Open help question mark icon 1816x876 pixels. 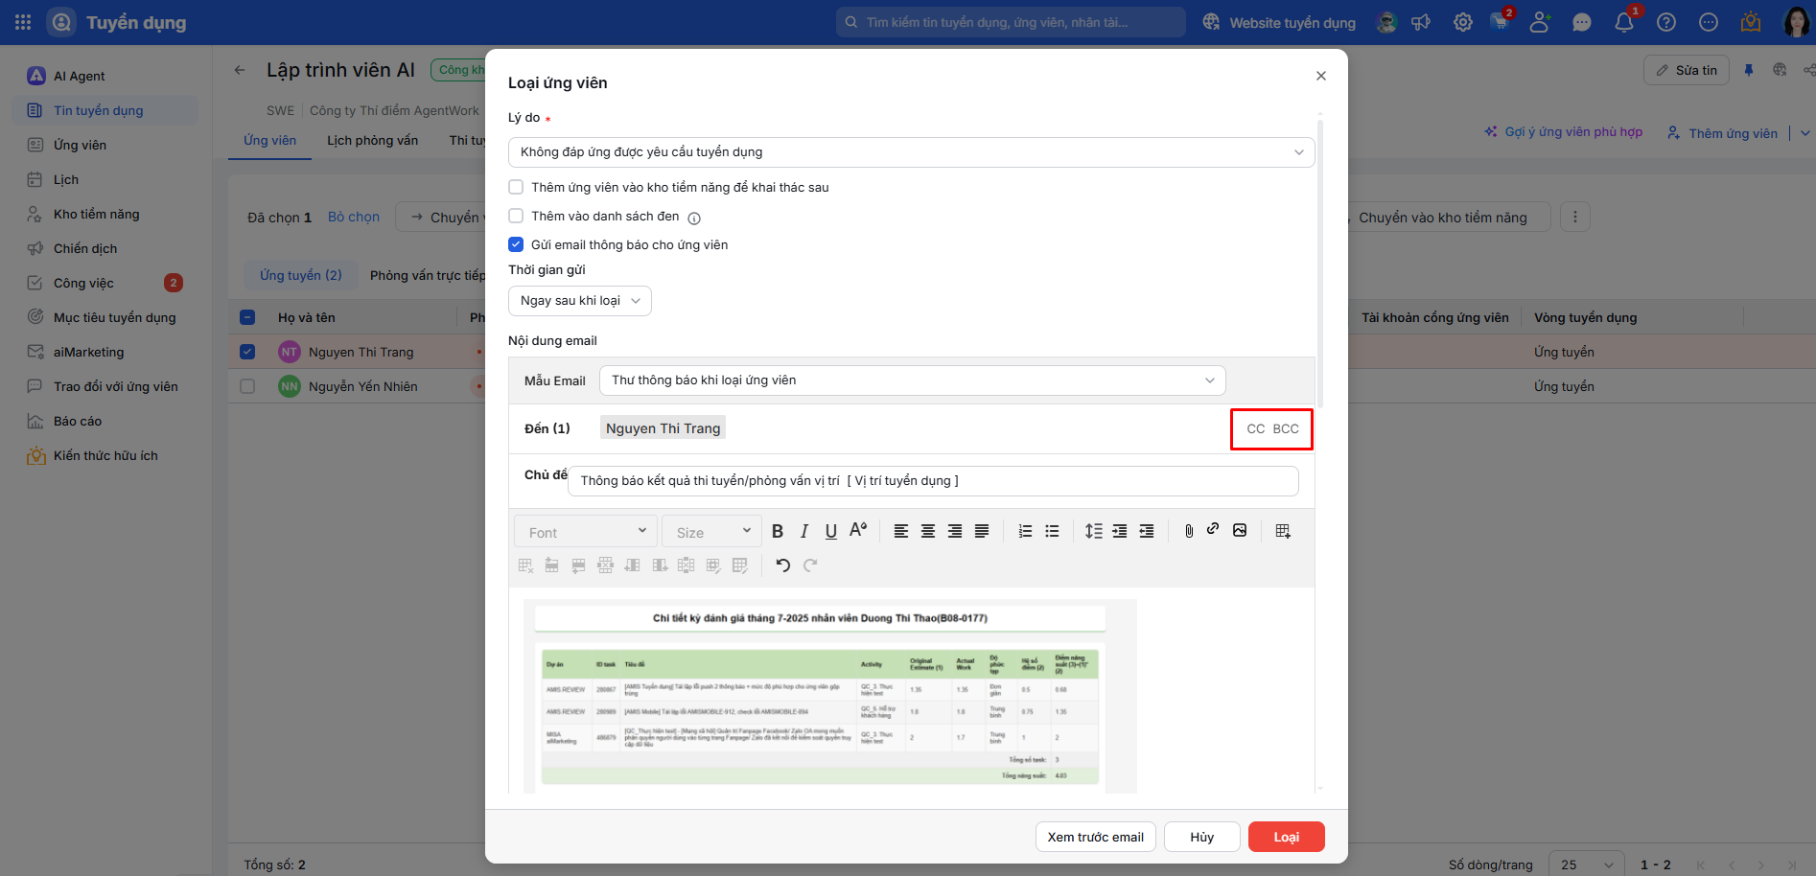pos(1666,22)
